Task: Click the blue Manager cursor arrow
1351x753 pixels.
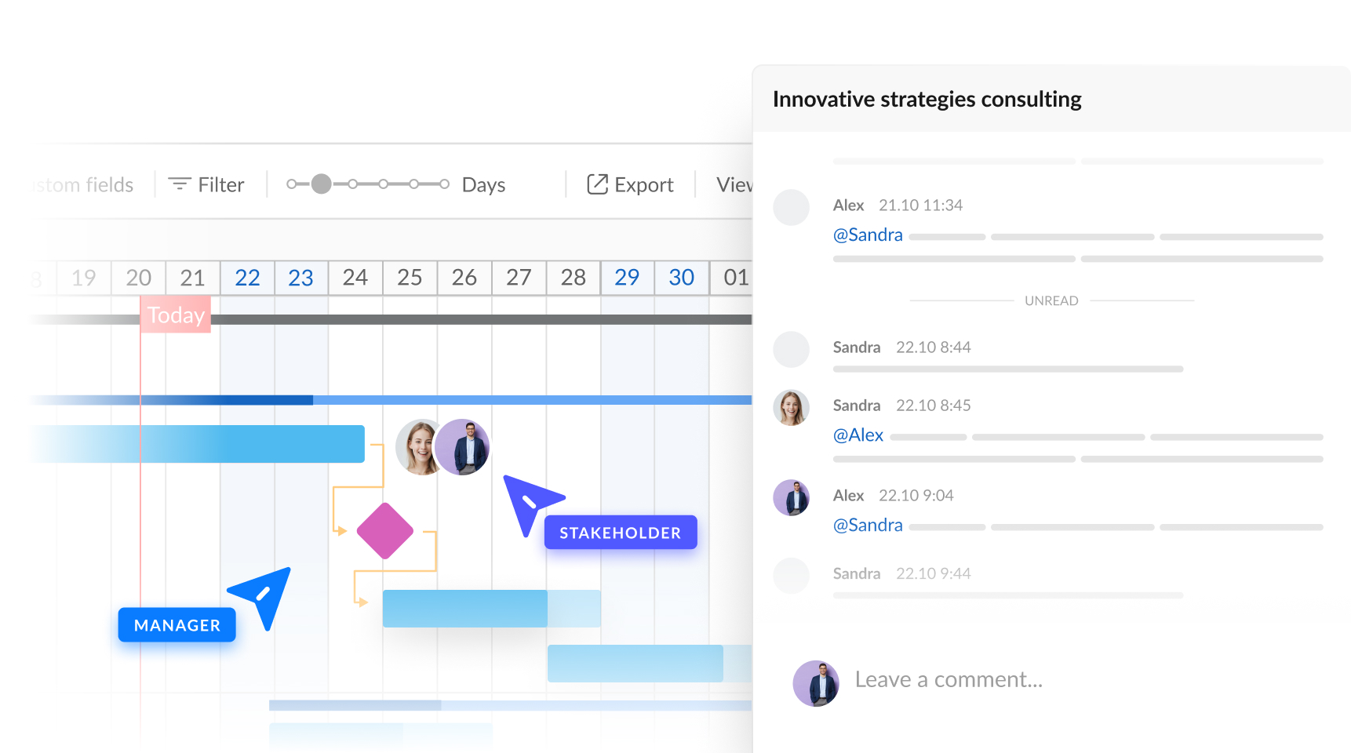Action: (264, 595)
